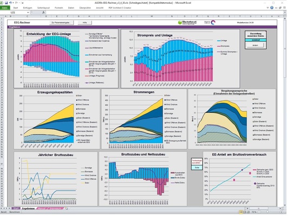Minimize the ribbon with the caret icon

click(x=268, y=8)
